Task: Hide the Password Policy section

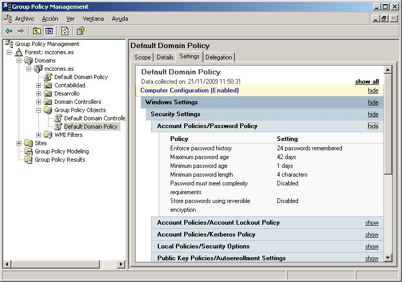Action: click(373, 126)
